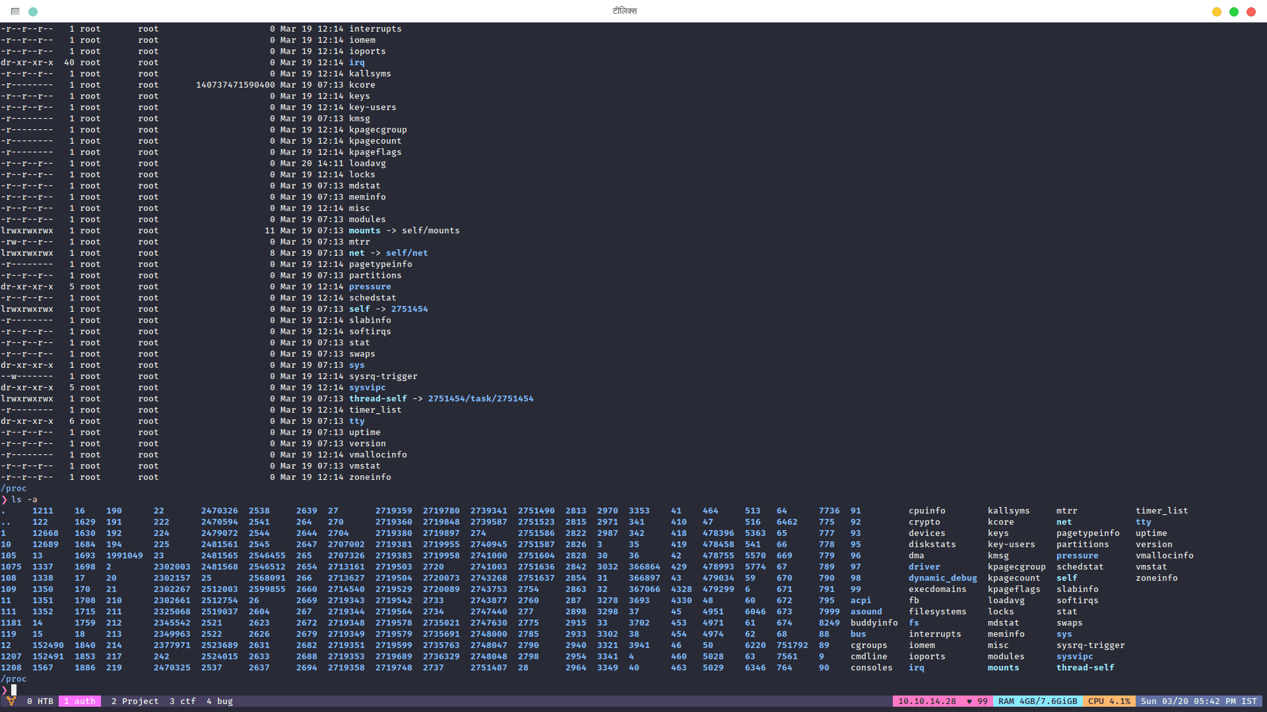
Task: Click the yellow minimize window button
Action: tap(1217, 12)
